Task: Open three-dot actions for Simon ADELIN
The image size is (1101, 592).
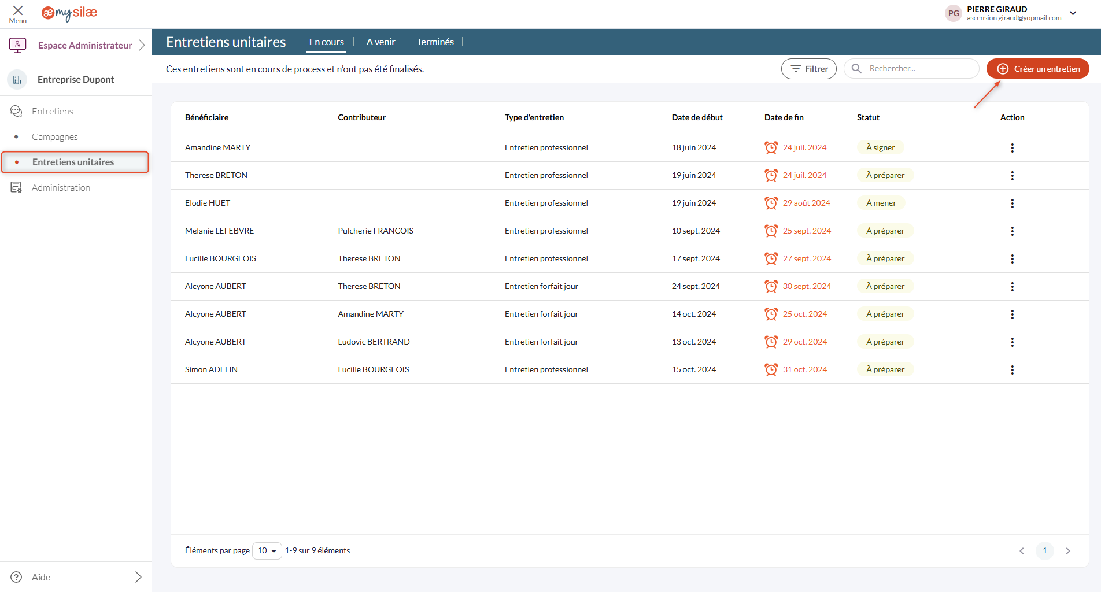Action: tap(1012, 370)
